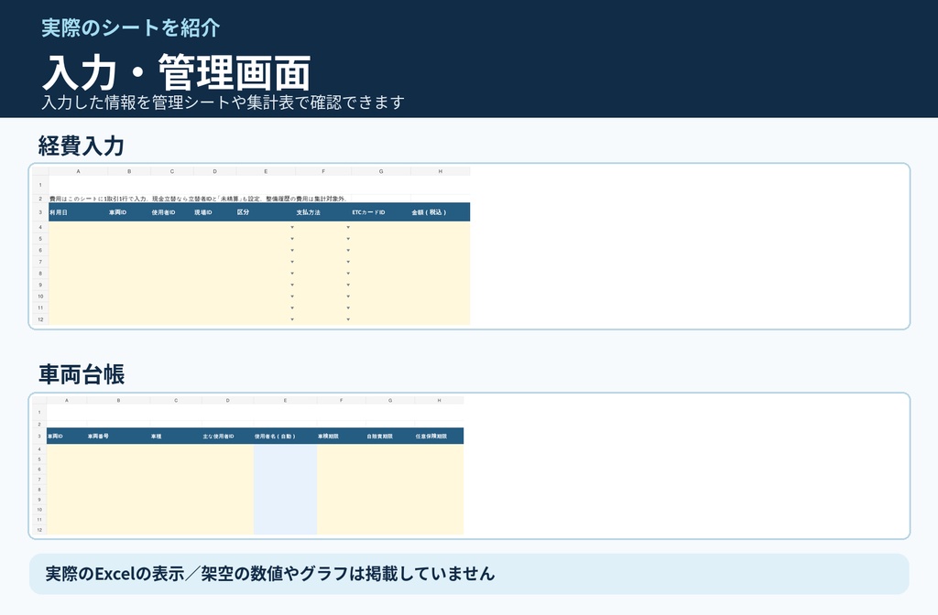Select row 4 header in 車両台帳 sheet
The width and height of the screenshot is (938, 615).
pyautogui.click(x=39, y=449)
